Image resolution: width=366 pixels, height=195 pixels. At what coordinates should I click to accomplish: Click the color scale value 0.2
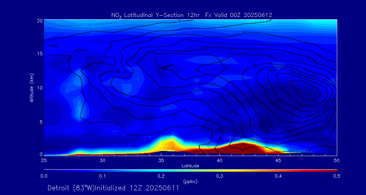161,176
